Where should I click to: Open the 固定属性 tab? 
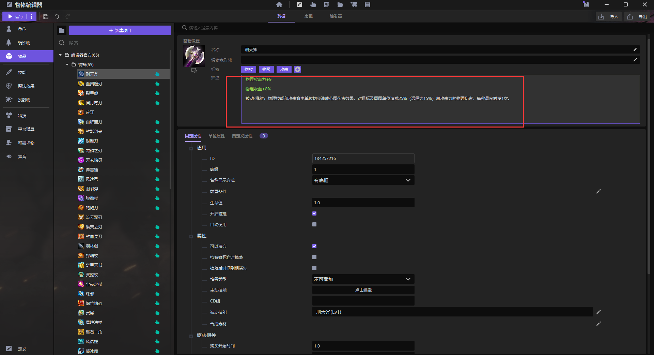tap(193, 136)
